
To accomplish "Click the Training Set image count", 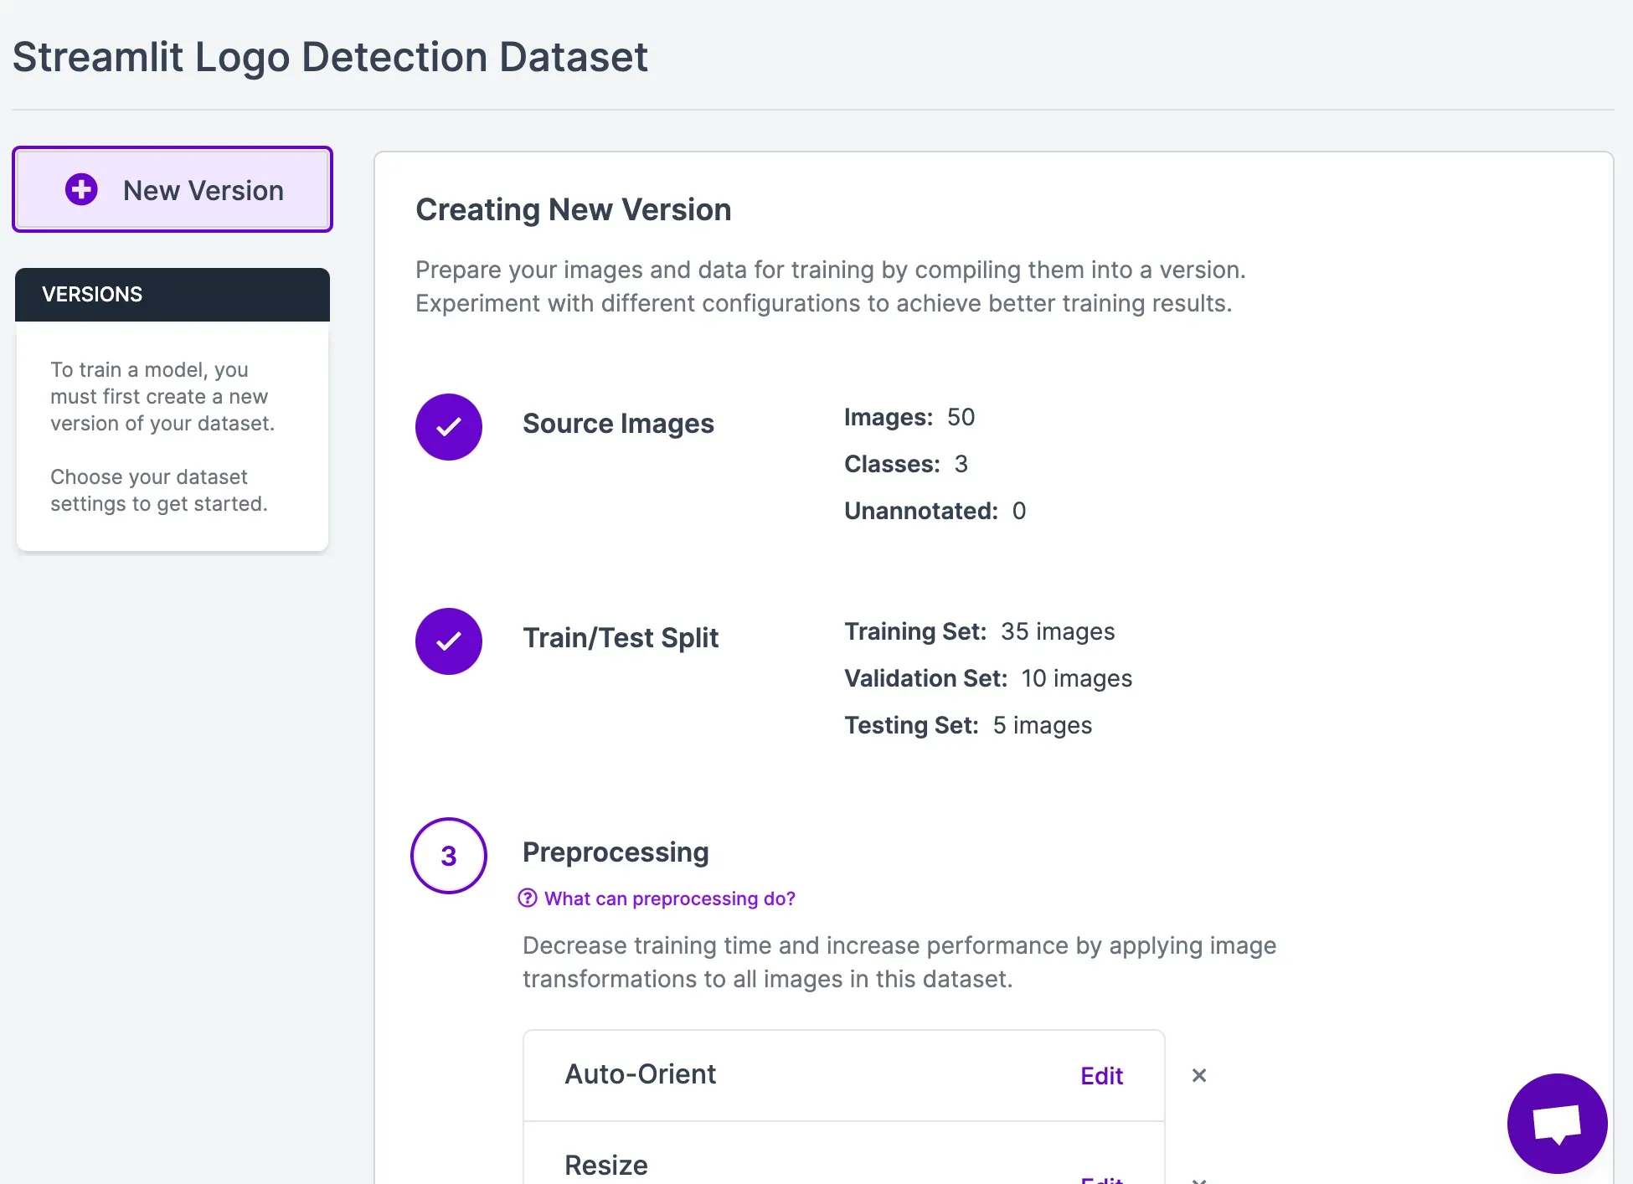I will pos(1058,631).
